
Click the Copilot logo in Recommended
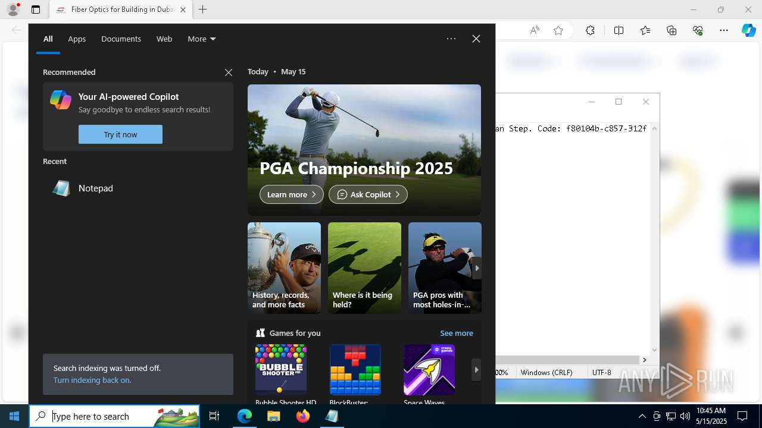click(x=61, y=100)
